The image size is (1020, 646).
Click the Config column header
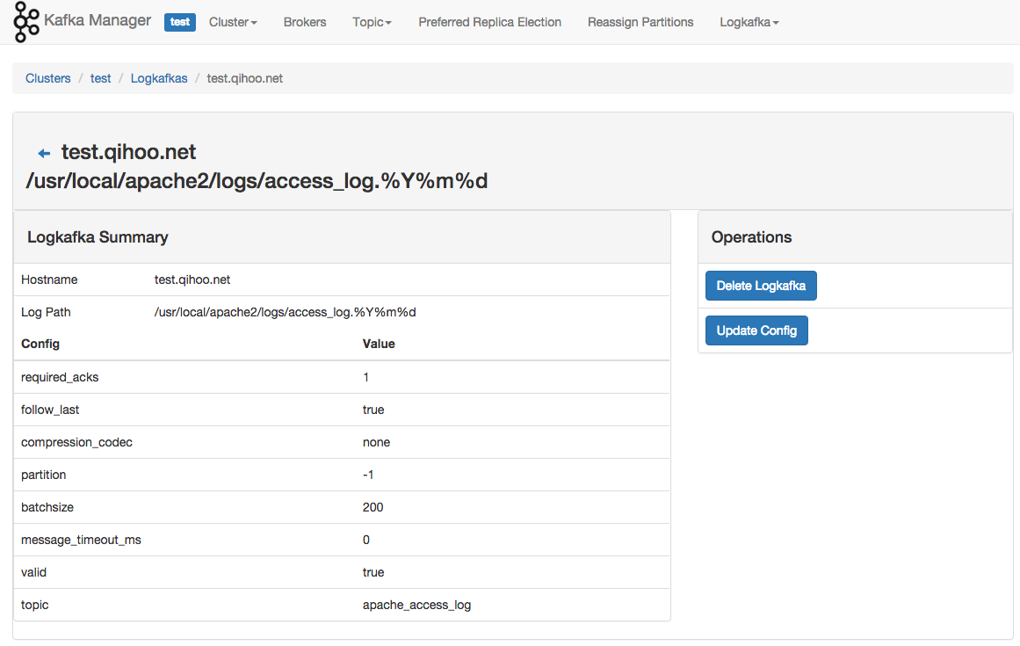40,344
